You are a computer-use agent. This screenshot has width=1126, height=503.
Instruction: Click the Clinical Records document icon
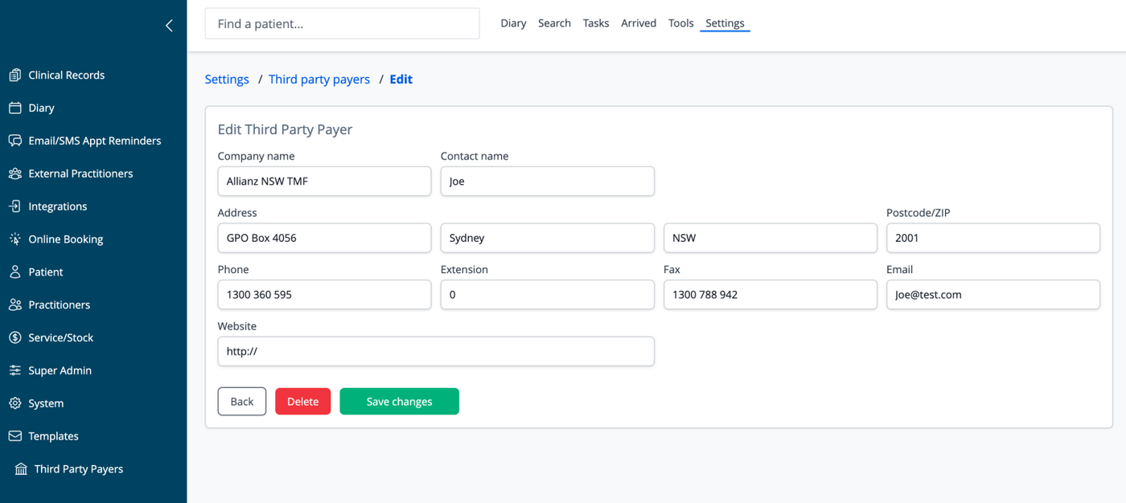click(14, 75)
